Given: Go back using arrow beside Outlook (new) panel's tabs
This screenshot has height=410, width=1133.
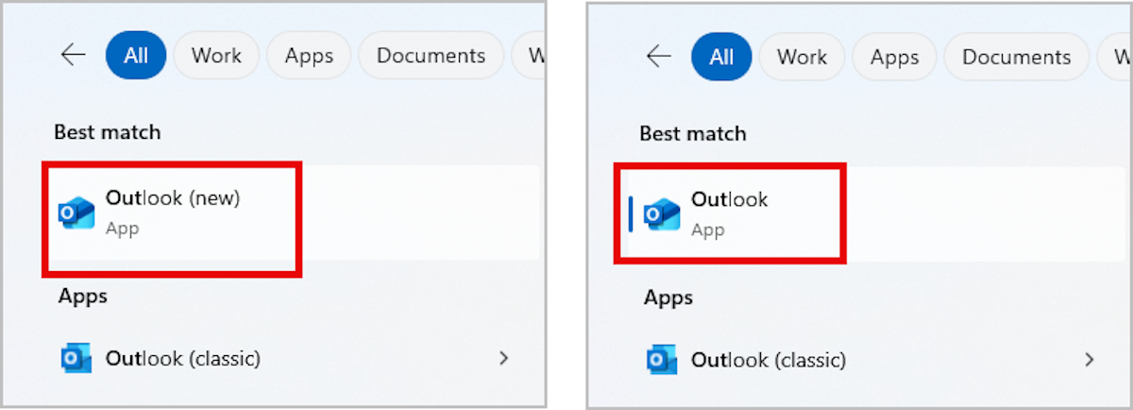Looking at the screenshot, I should coord(73,55).
